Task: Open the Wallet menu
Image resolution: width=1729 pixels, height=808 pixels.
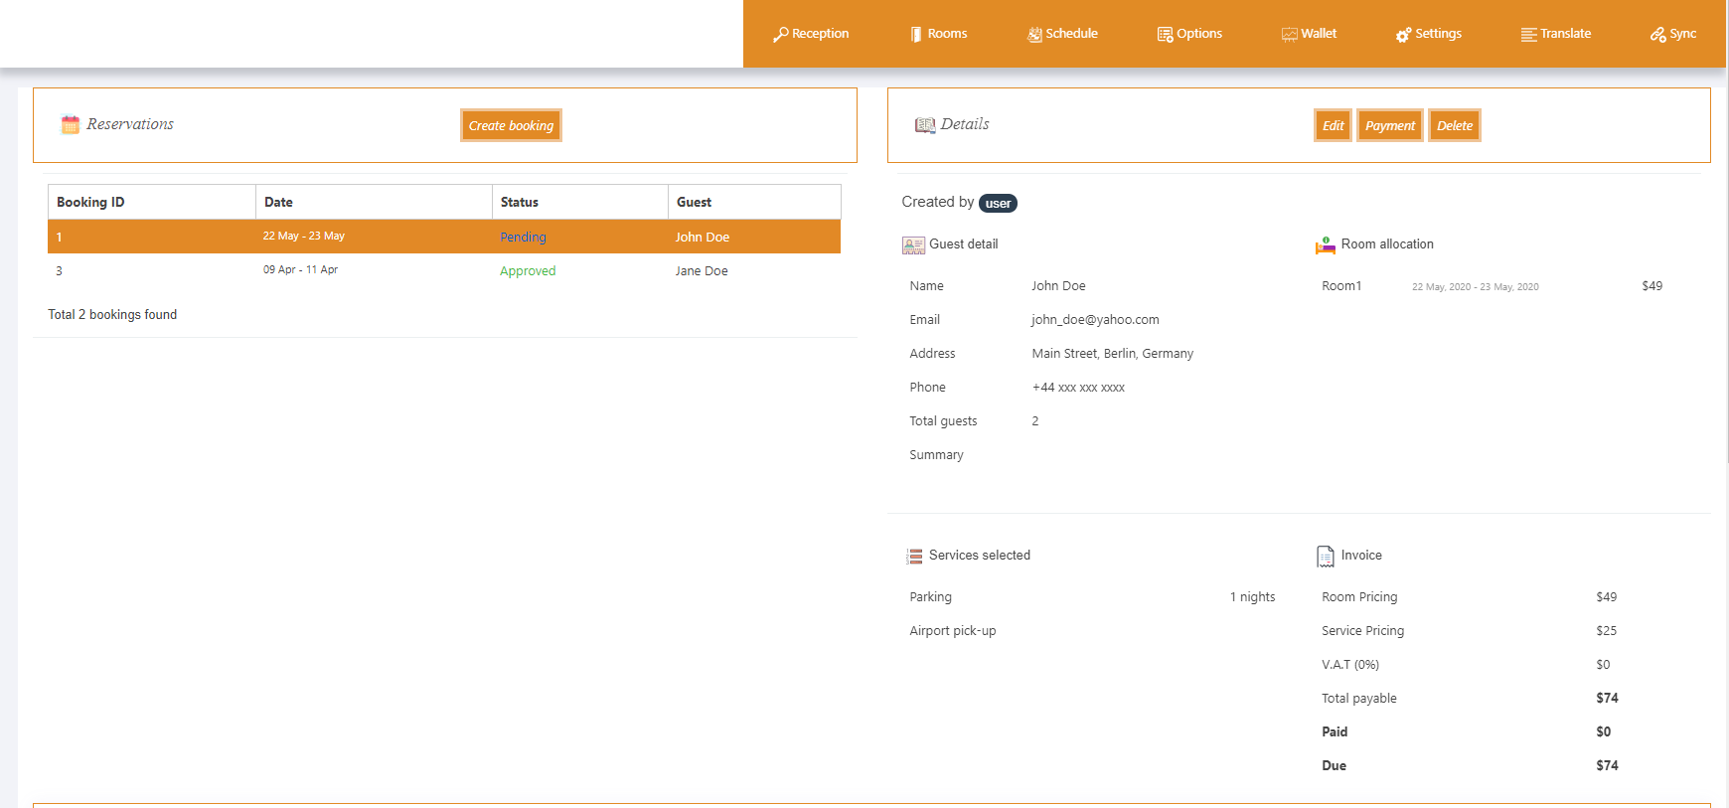Action: (x=1309, y=34)
